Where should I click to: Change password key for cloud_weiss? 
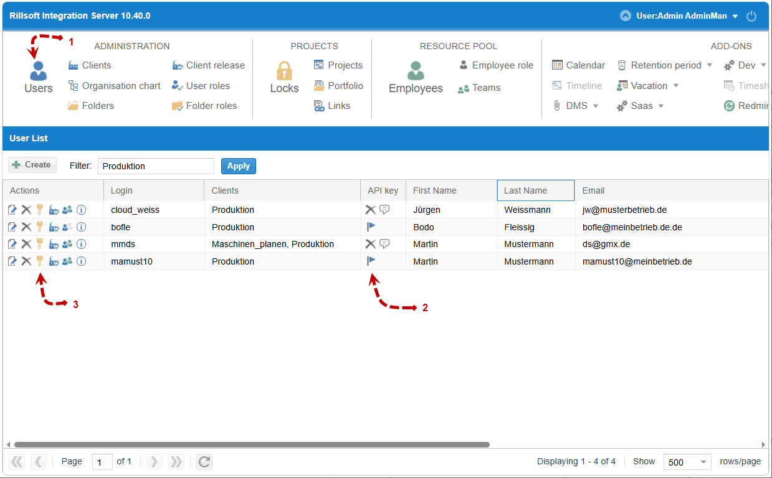(39, 210)
